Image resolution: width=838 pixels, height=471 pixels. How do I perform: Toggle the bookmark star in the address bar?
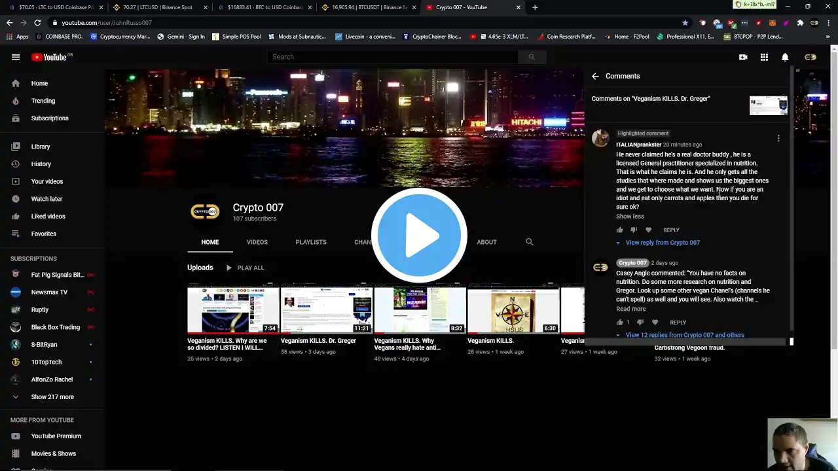(685, 22)
